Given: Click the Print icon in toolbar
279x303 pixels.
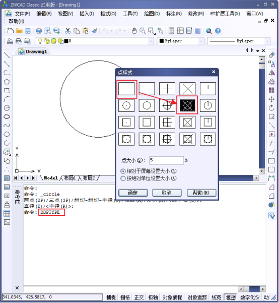Looking at the screenshot, I should (39, 31).
